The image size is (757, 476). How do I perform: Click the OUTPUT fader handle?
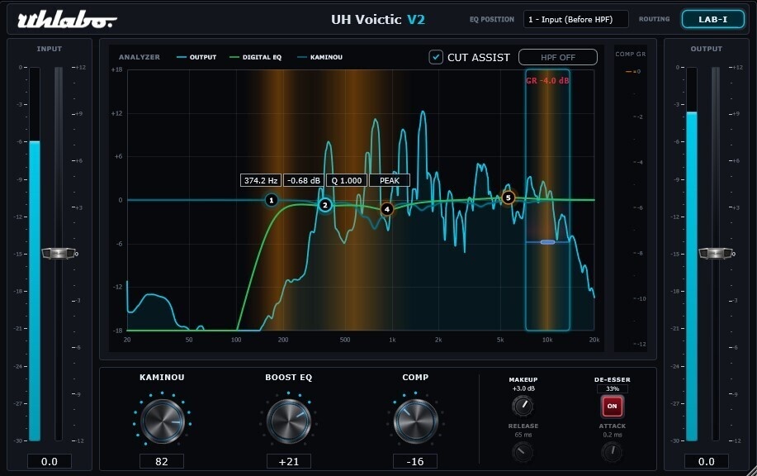coord(716,253)
